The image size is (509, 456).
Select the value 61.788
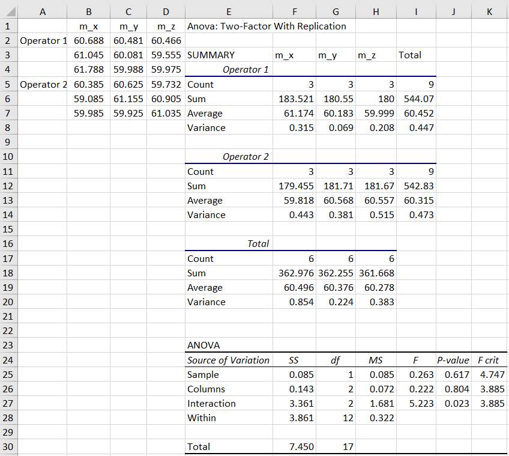[89, 70]
